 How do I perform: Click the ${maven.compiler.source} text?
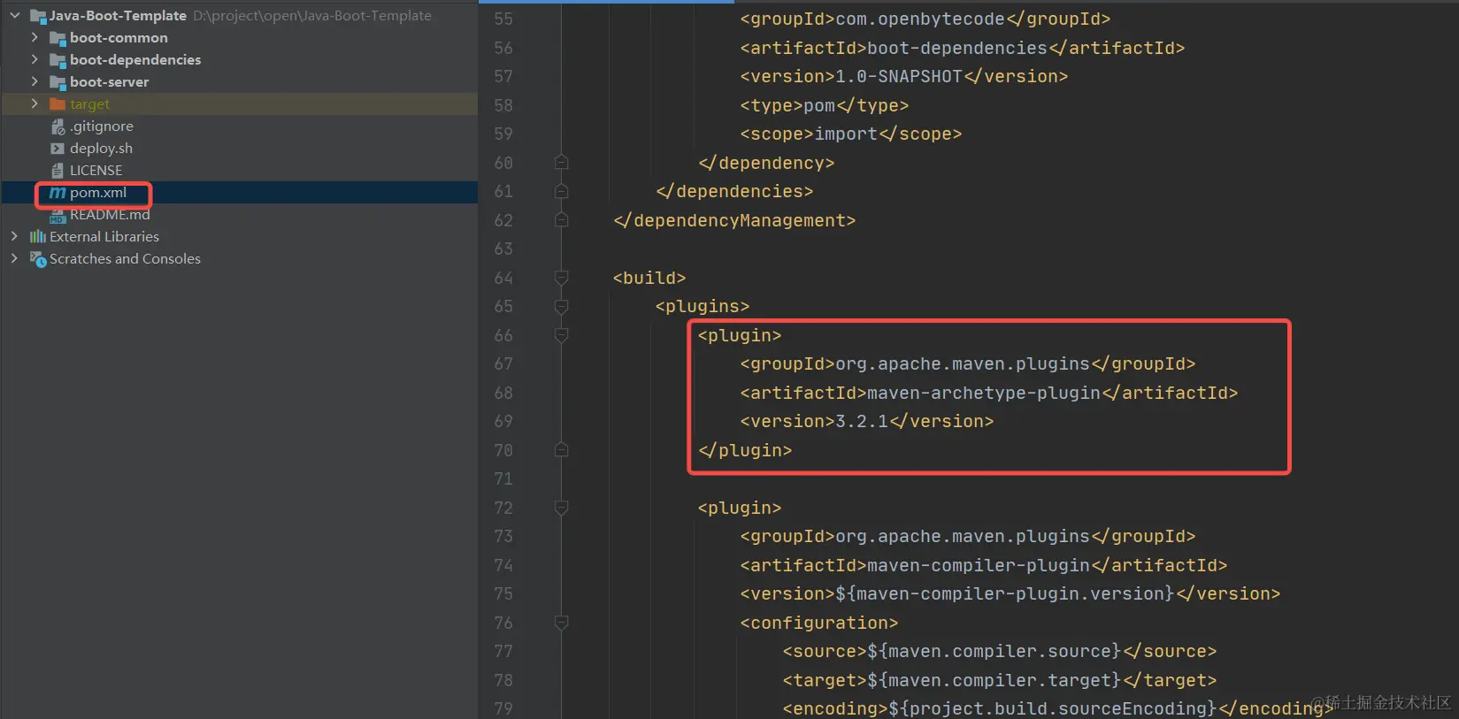(x=994, y=651)
